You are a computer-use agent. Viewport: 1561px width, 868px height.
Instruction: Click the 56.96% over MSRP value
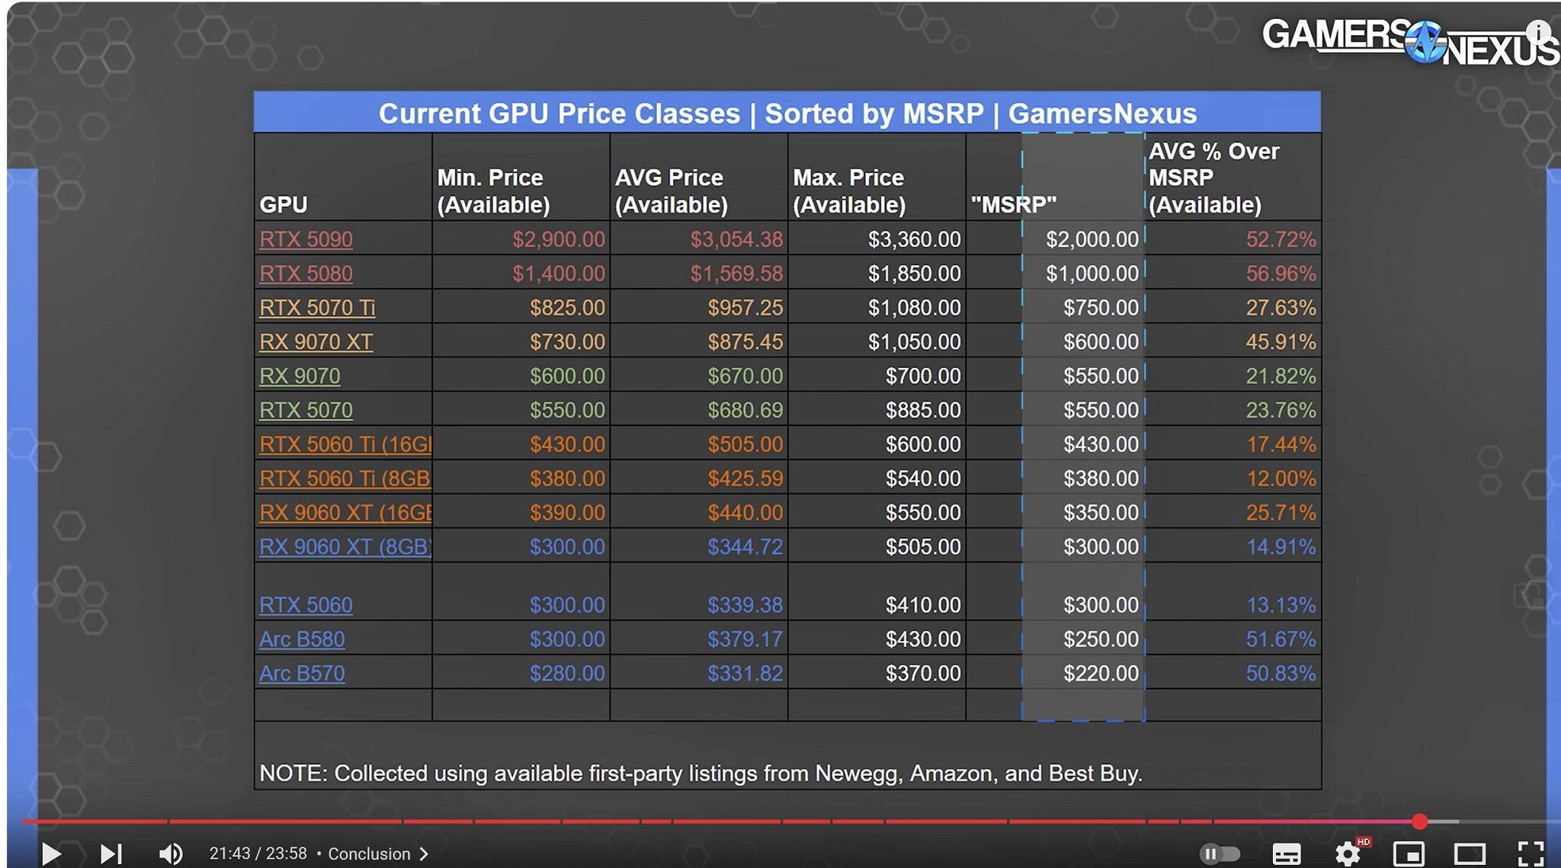pyautogui.click(x=1281, y=274)
